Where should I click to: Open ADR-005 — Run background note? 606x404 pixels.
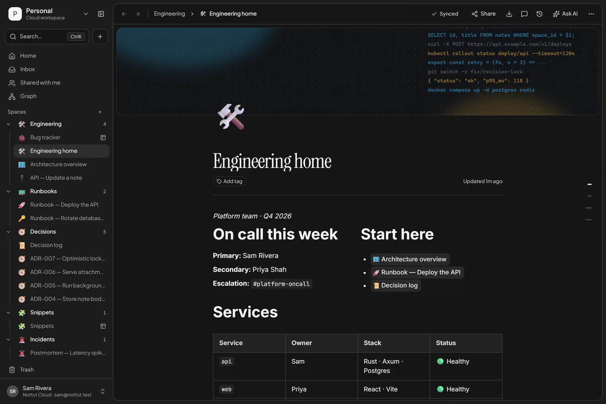61,285
